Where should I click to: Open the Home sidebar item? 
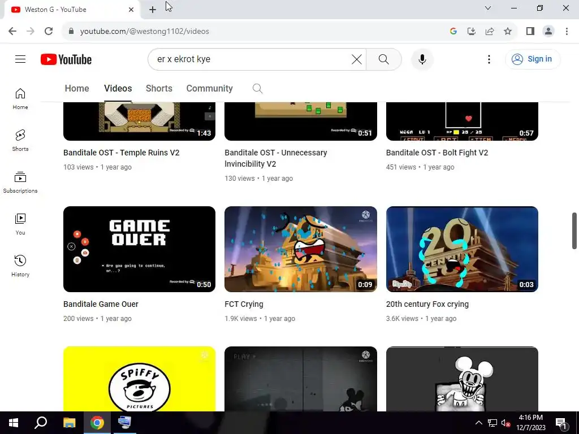(x=20, y=99)
